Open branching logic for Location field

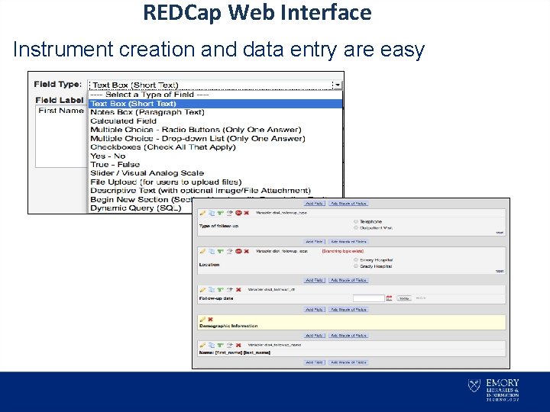coord(220,251)
